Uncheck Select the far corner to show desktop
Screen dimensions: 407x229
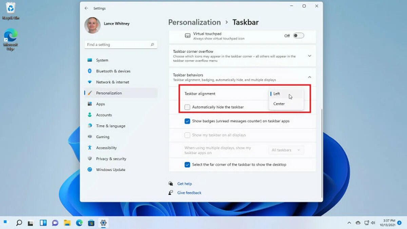(x=187, y=165)
